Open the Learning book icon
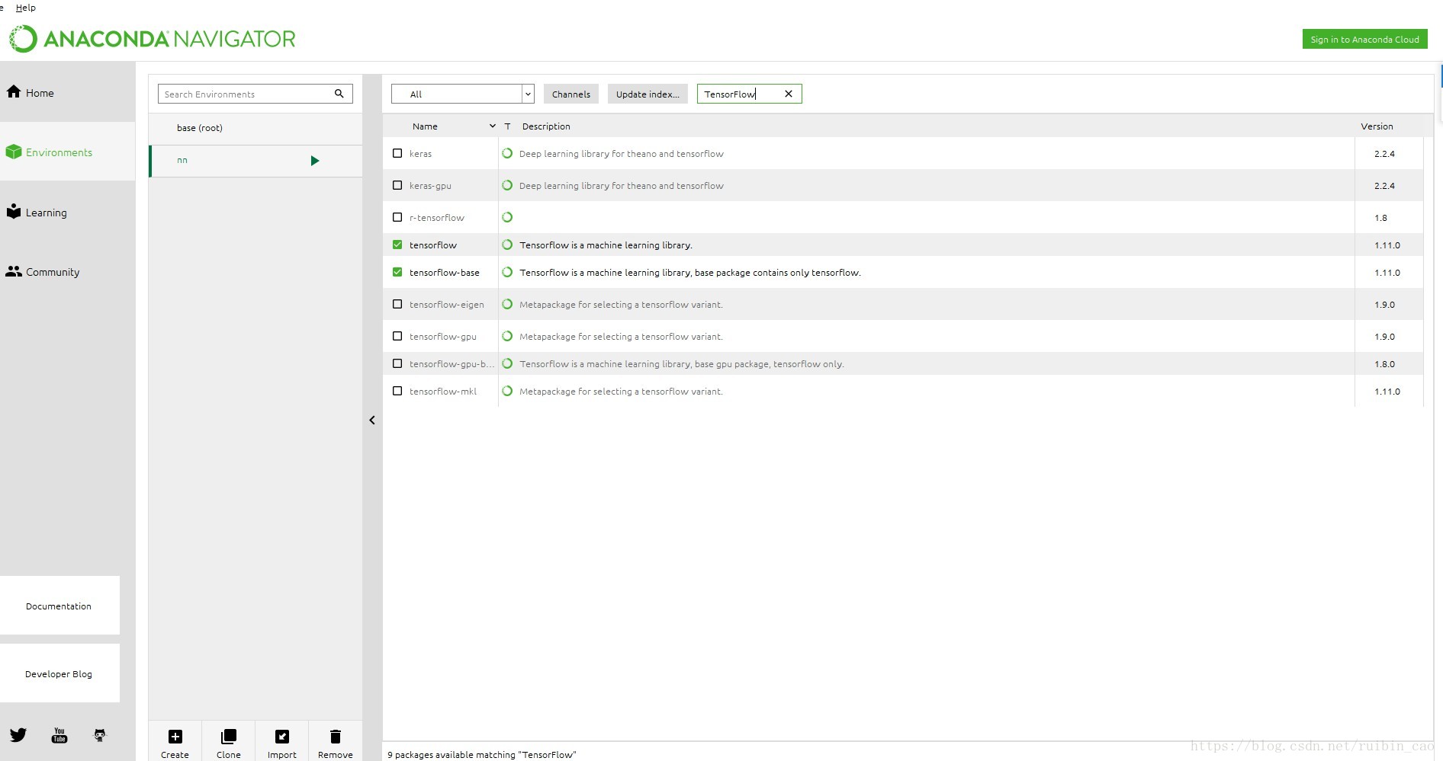The height and width of the screenshot is (761, 1443). tap(14, 212)
